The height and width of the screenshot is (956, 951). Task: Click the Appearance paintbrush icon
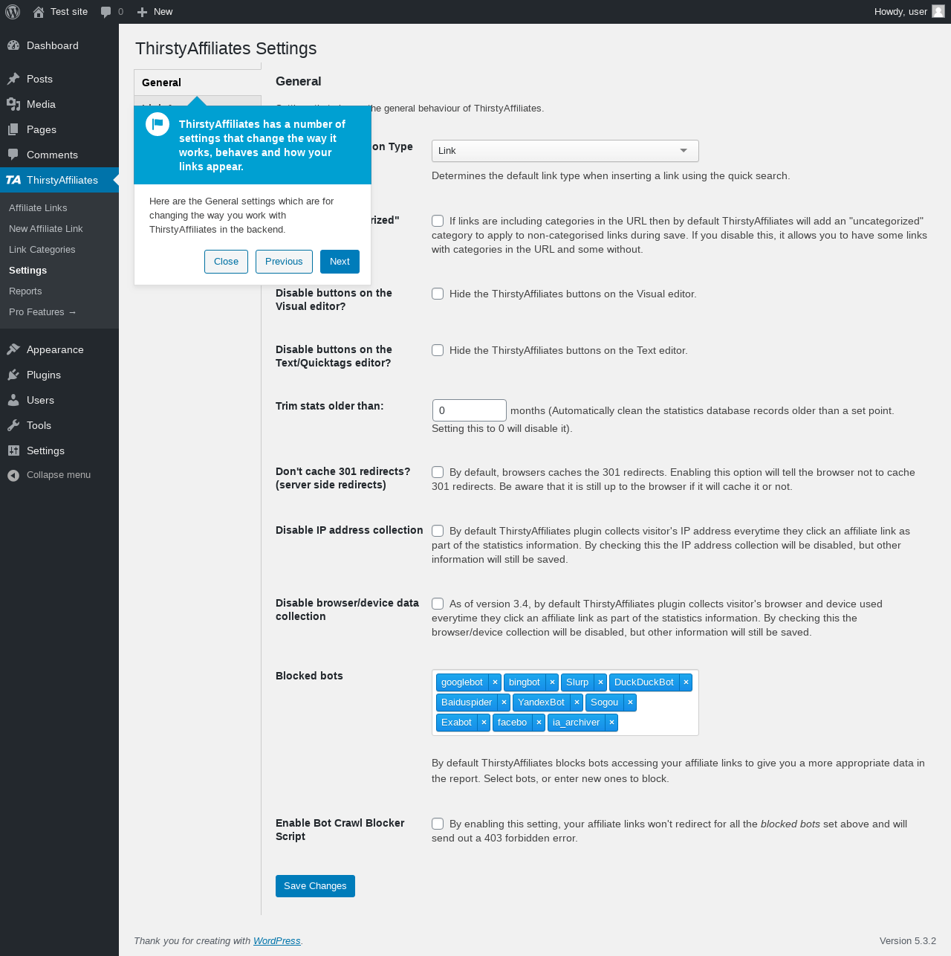13,349
